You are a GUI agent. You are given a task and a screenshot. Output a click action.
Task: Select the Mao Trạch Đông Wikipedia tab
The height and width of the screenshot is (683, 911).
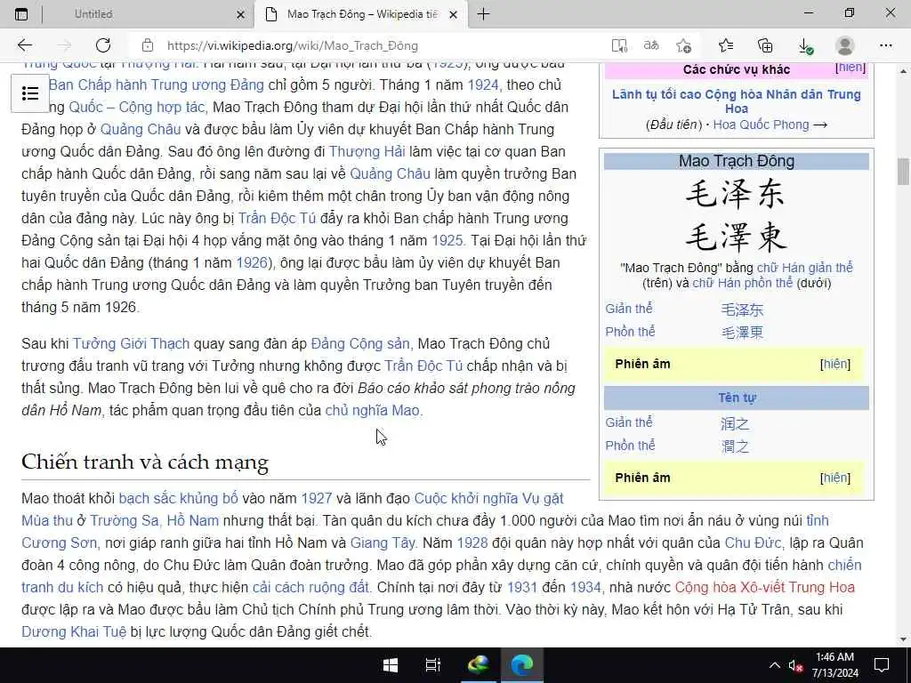(x=360, y=14)
